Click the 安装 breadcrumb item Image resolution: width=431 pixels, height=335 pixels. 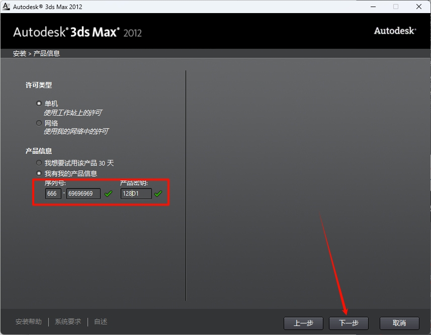point(19,52)
